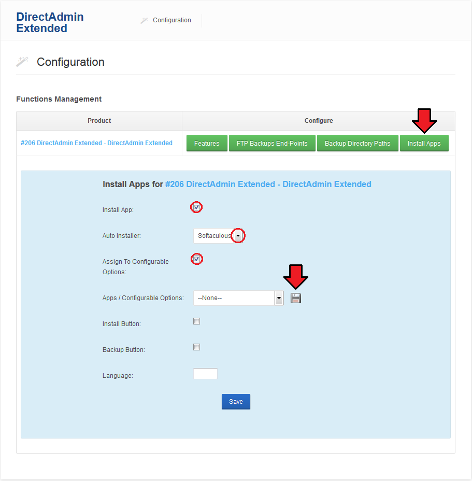Click the Assign To Configurable Options: label

(136, 266)
